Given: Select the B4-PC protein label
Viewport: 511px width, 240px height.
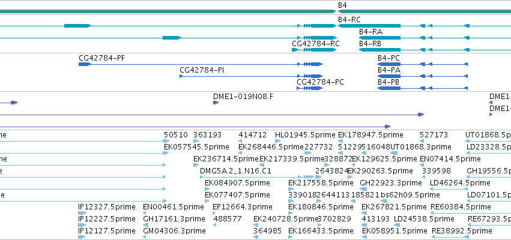Looking at the screenshot, I should pyautogui.click(x=389, y=58).
